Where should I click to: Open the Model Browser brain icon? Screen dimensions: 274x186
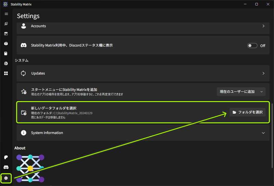point(6,63)
